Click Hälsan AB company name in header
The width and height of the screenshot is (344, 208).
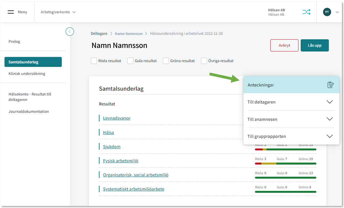(x=276, y=10)
